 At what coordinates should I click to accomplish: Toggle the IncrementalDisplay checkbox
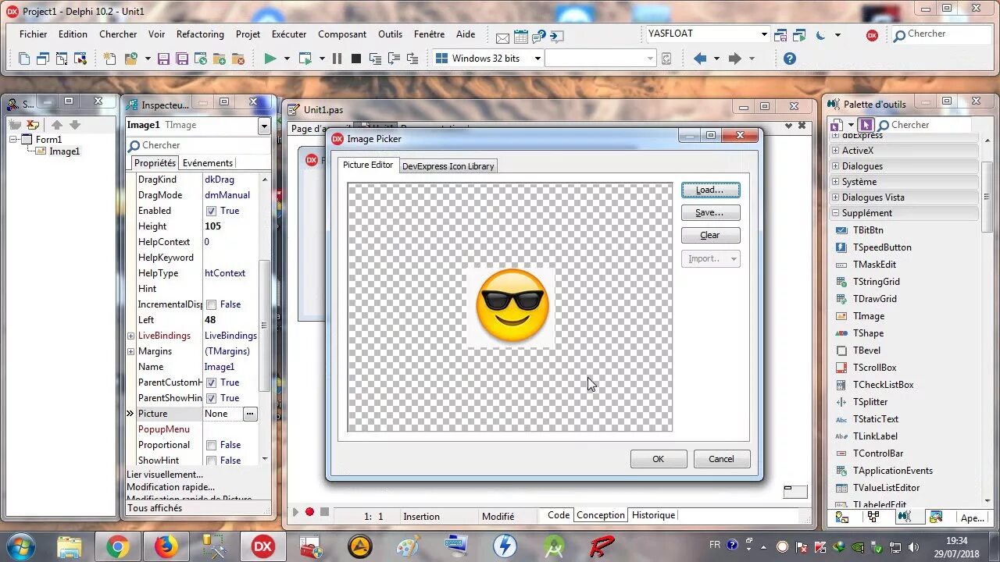[211, 304]
